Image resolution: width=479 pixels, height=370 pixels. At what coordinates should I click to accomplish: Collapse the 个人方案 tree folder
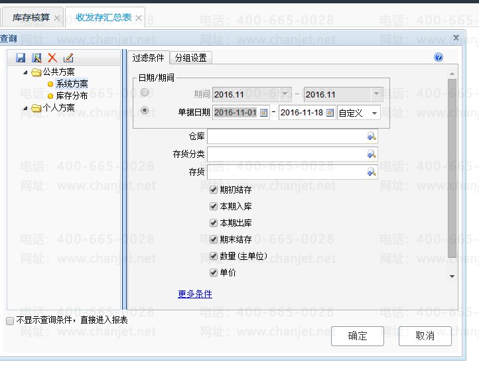(25, 108)
